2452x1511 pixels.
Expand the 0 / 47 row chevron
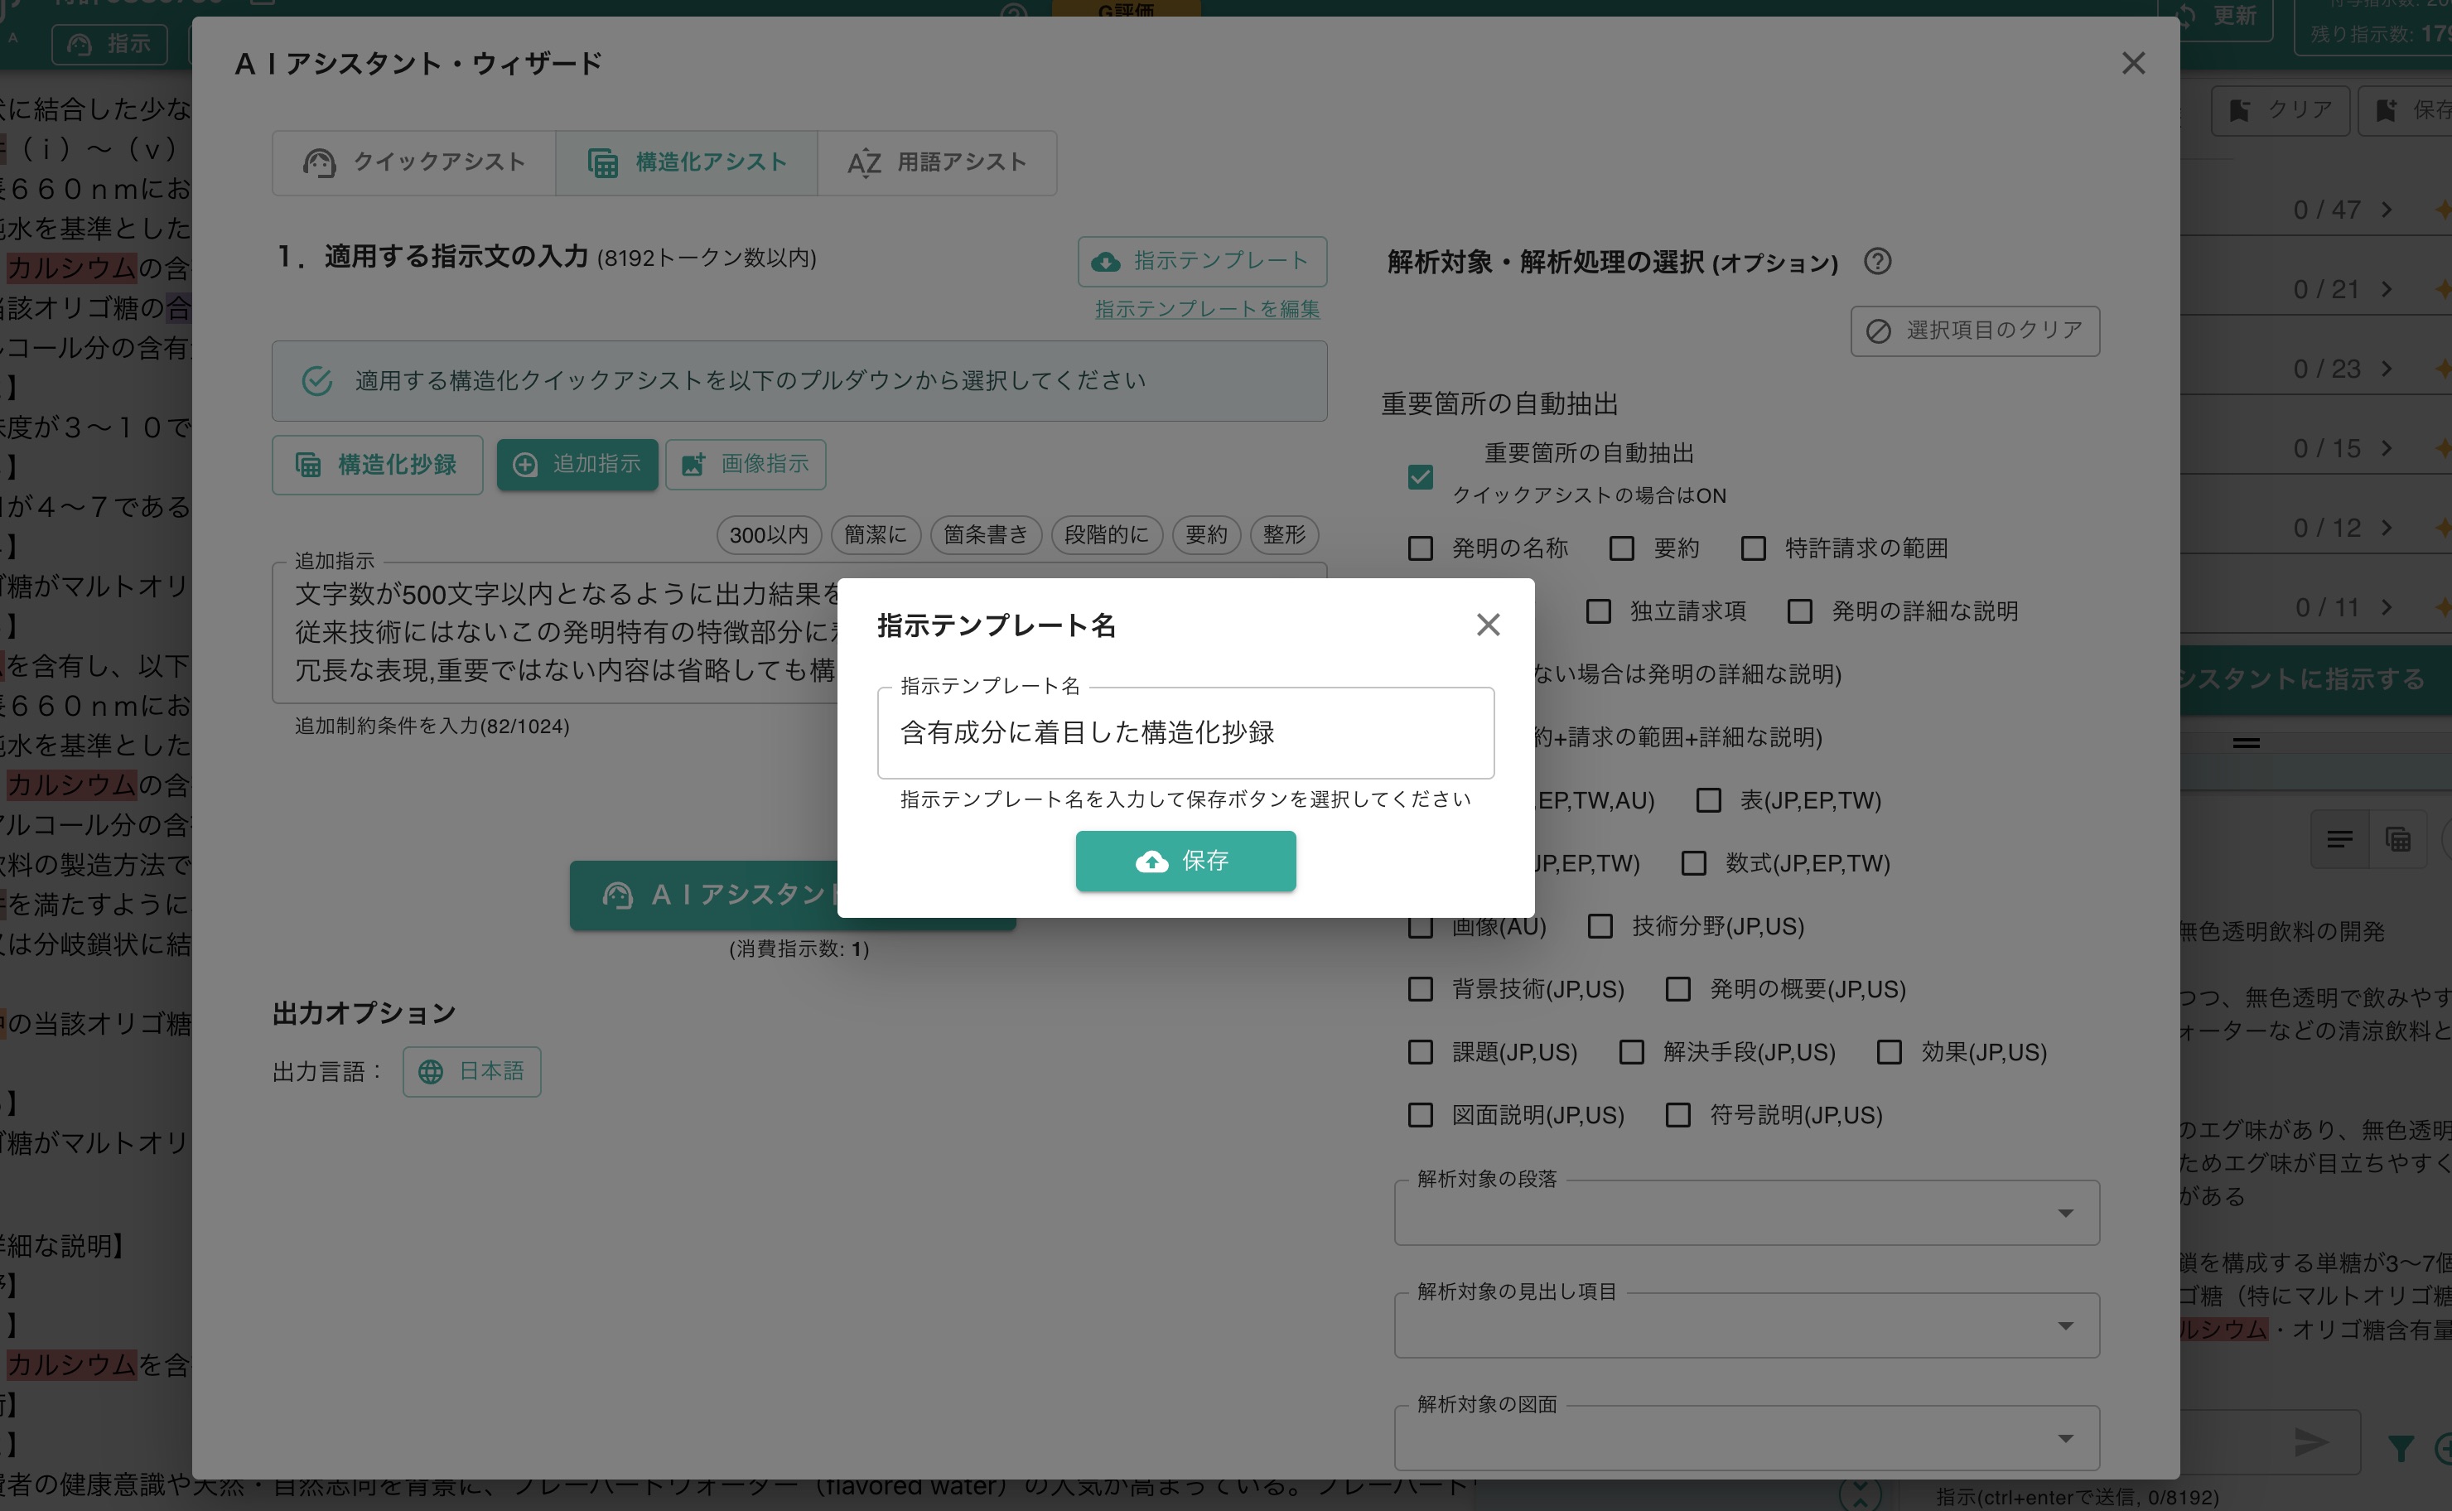pyautogui.click(x=2387, y=210)
